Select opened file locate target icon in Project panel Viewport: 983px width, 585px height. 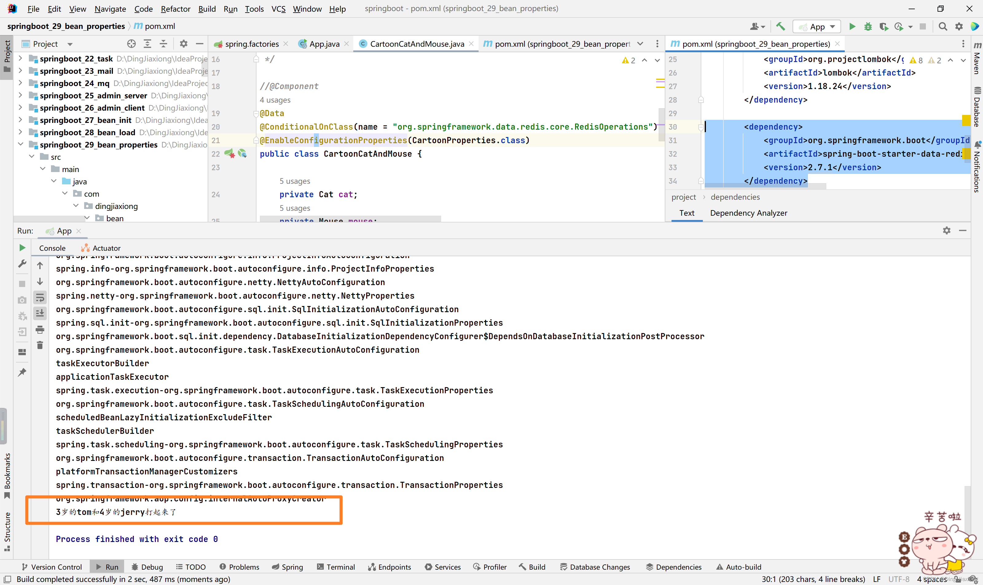click(x=131, y=44)
